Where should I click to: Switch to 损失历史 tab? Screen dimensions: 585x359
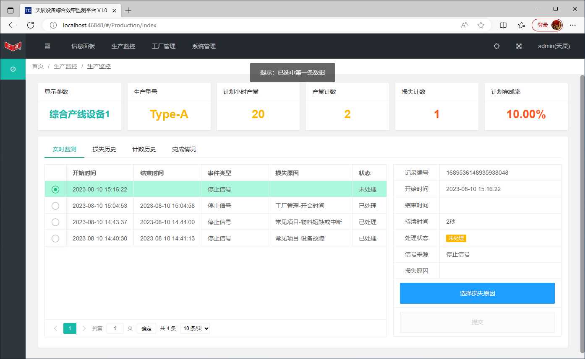click(104, 149)
